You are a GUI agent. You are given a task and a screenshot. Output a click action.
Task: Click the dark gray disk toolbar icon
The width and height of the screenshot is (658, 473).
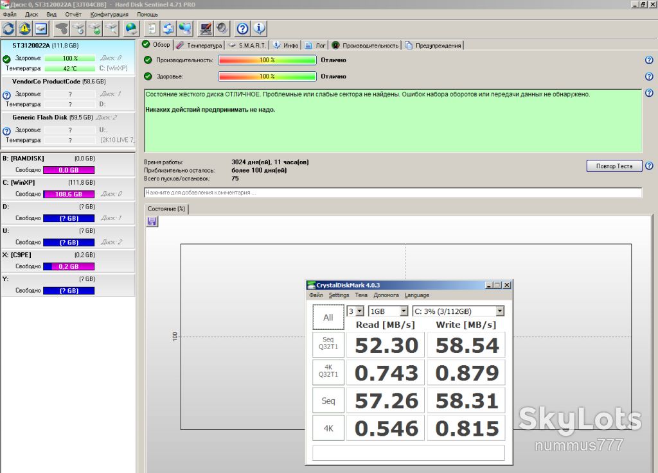pyautogui.click(x=62, y=28)
